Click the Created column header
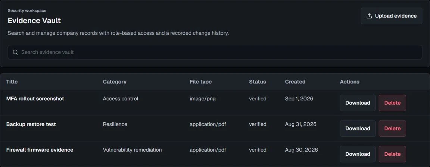430x167 pixels. pyautogui.click(x=295, y=82)
